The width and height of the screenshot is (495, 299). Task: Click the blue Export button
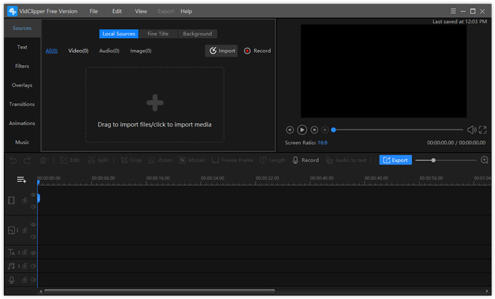pyautogui.click(x=395, y=160)
